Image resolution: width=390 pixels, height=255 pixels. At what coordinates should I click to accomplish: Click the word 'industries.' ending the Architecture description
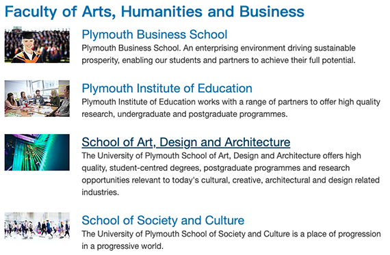(x=101, y=192)
